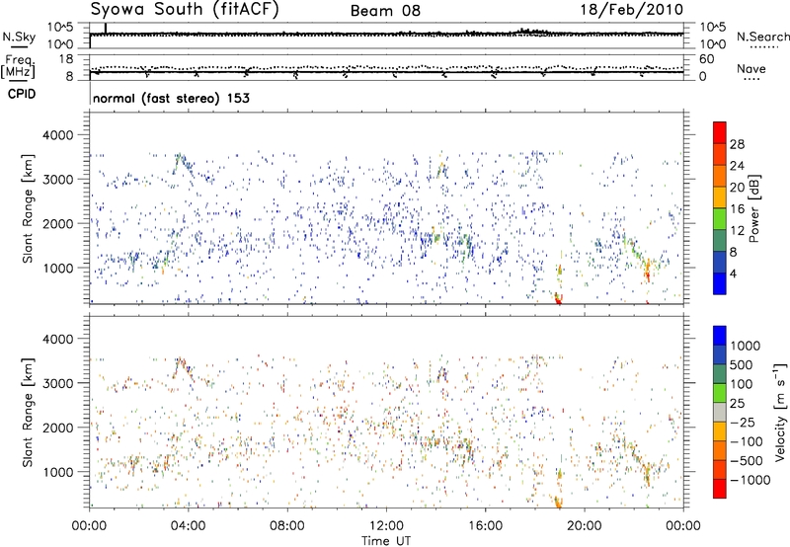790x547 pixels.
Task: Click the 'N.Search' legend label
Action: click(x=762, y=37)
